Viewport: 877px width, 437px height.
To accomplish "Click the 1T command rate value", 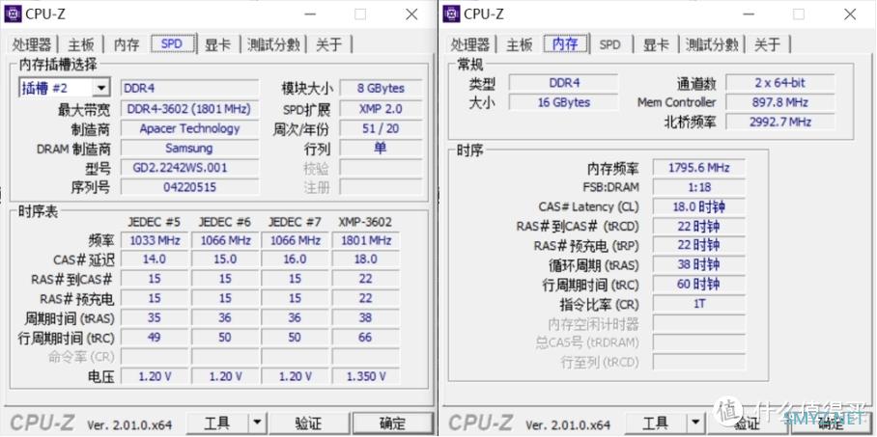I will 699,304.
